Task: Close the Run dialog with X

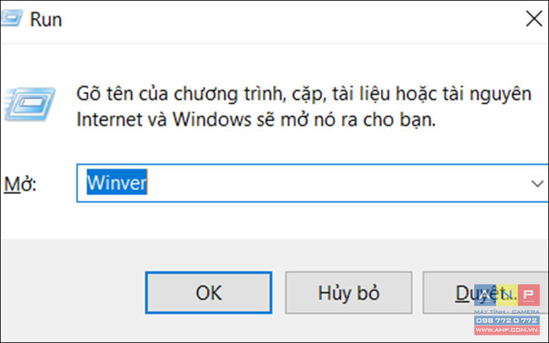Action: click(x=534, y=19)
